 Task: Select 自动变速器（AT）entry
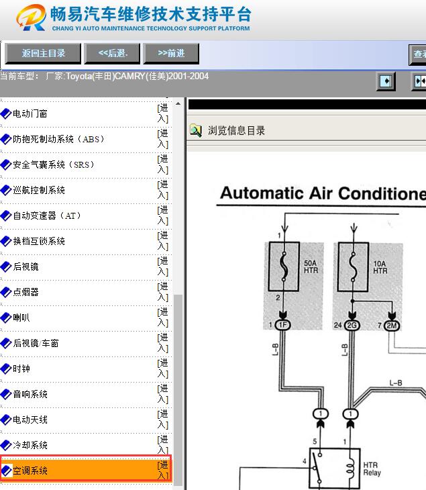click(x=47, y=215)
